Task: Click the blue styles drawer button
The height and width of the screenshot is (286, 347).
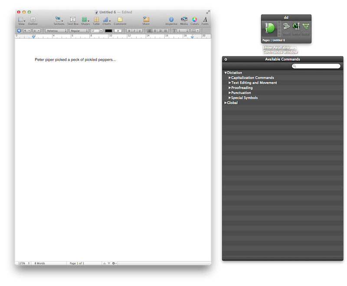Action: coord(19,30)
